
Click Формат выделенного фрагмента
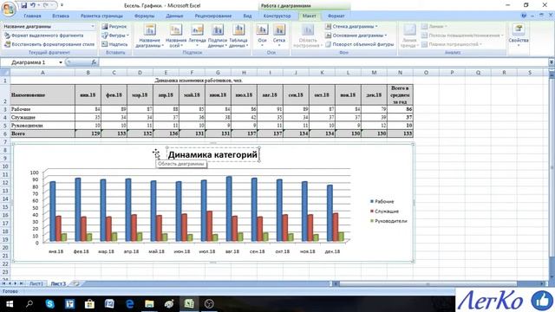[43, 36]
